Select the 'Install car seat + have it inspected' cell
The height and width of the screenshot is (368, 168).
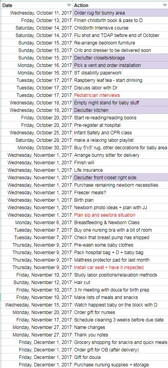(120, 268)
